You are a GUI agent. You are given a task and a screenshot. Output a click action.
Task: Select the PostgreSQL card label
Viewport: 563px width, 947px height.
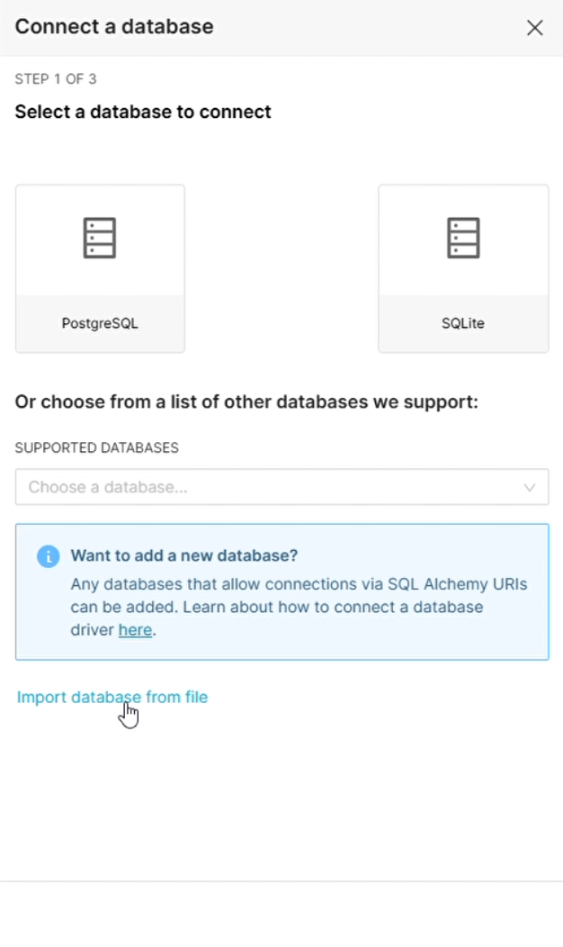[x=100, y=323]
